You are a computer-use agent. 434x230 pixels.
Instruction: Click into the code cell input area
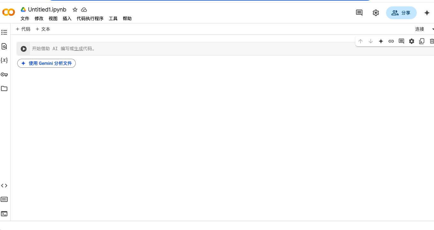[x=192, y=49]
